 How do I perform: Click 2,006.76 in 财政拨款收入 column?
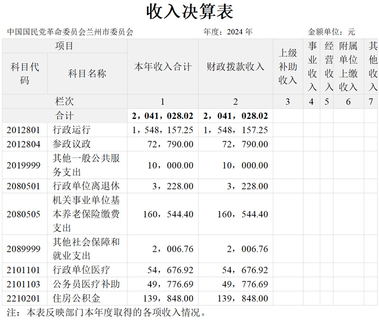(x=247, y=249)
